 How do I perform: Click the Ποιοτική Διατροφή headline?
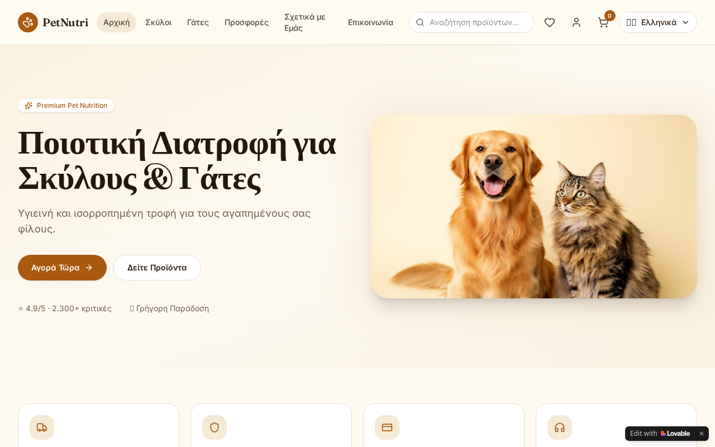click(x=177, y=160)
